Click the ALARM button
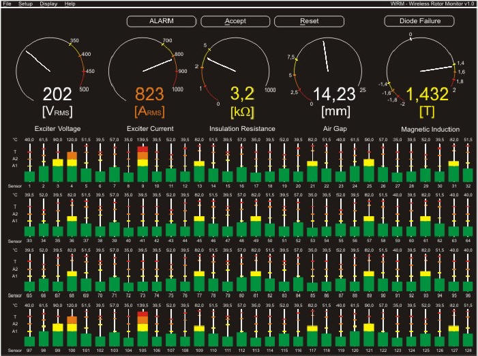478x356 pixels. pos(161,21)
